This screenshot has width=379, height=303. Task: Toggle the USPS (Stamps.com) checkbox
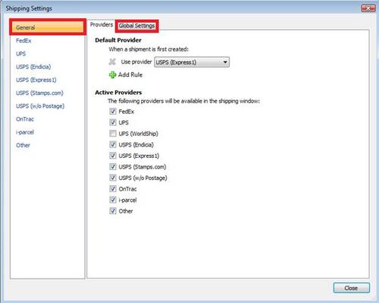pos(113,166)
